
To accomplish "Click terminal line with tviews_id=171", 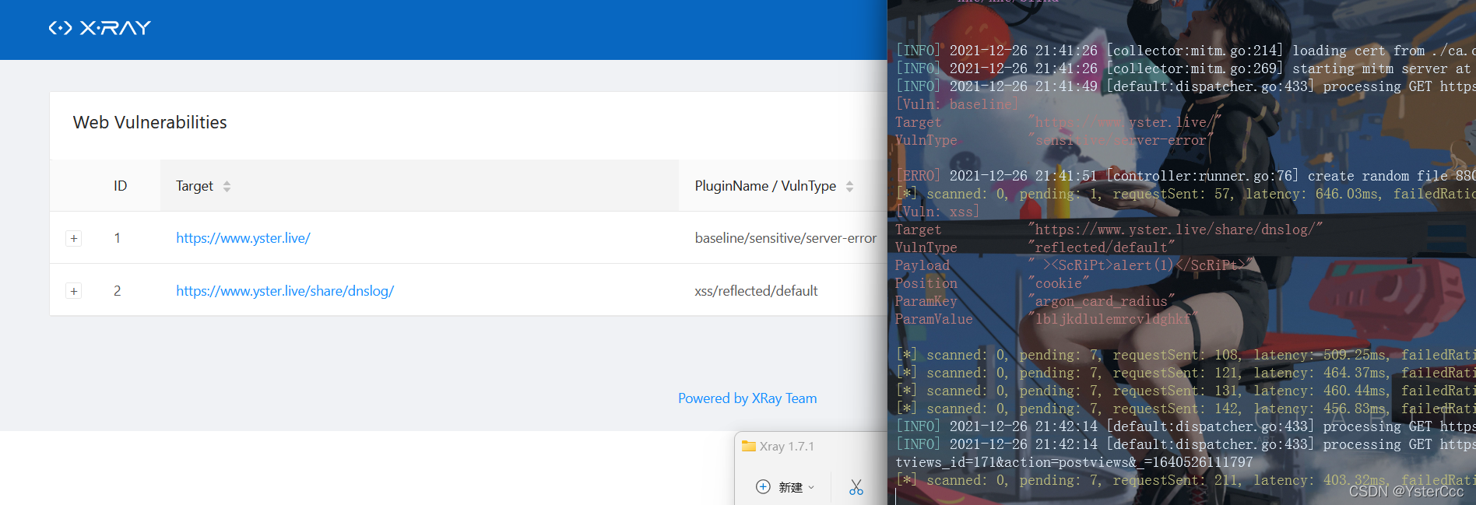I will pos(1074,462).
